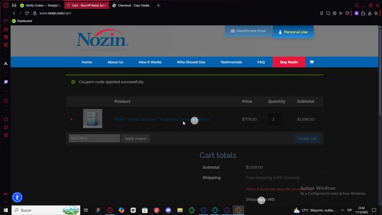Viewport: 382px width, 215px height.
Task: Open Testimonials page
Action: (x=231, y=62)
